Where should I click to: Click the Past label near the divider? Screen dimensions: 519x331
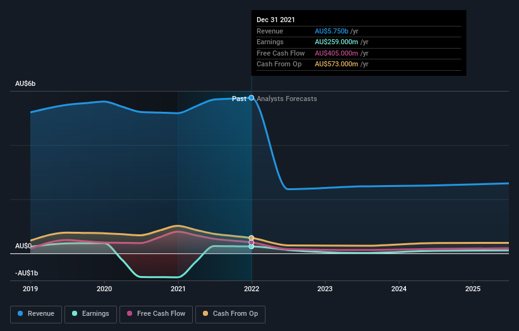239,99
